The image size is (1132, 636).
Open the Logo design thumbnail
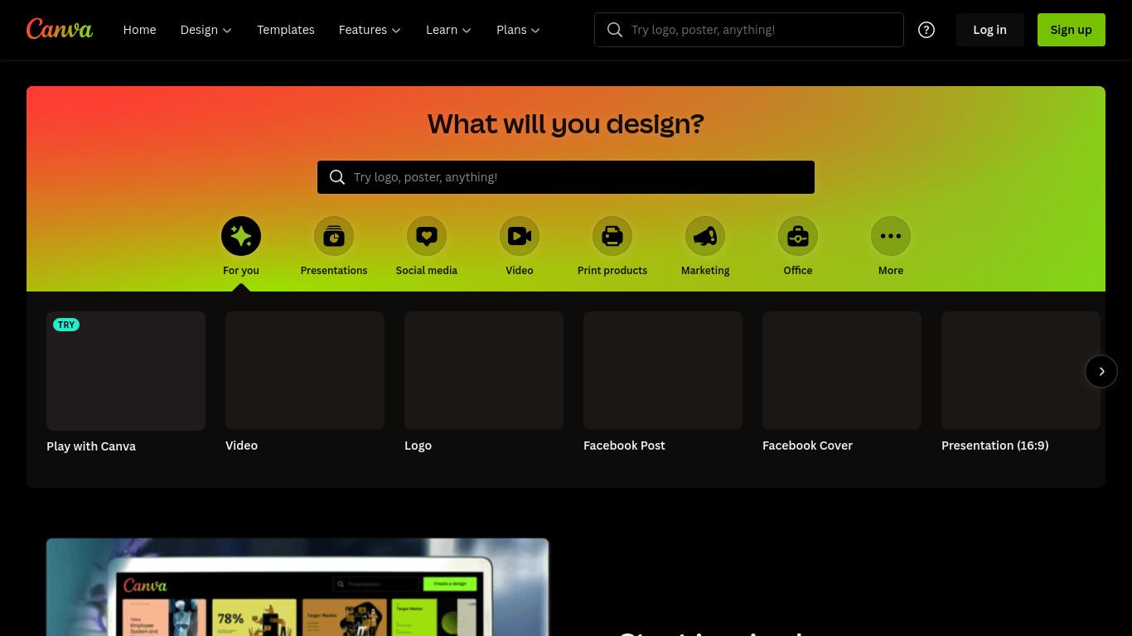point(484,370)
